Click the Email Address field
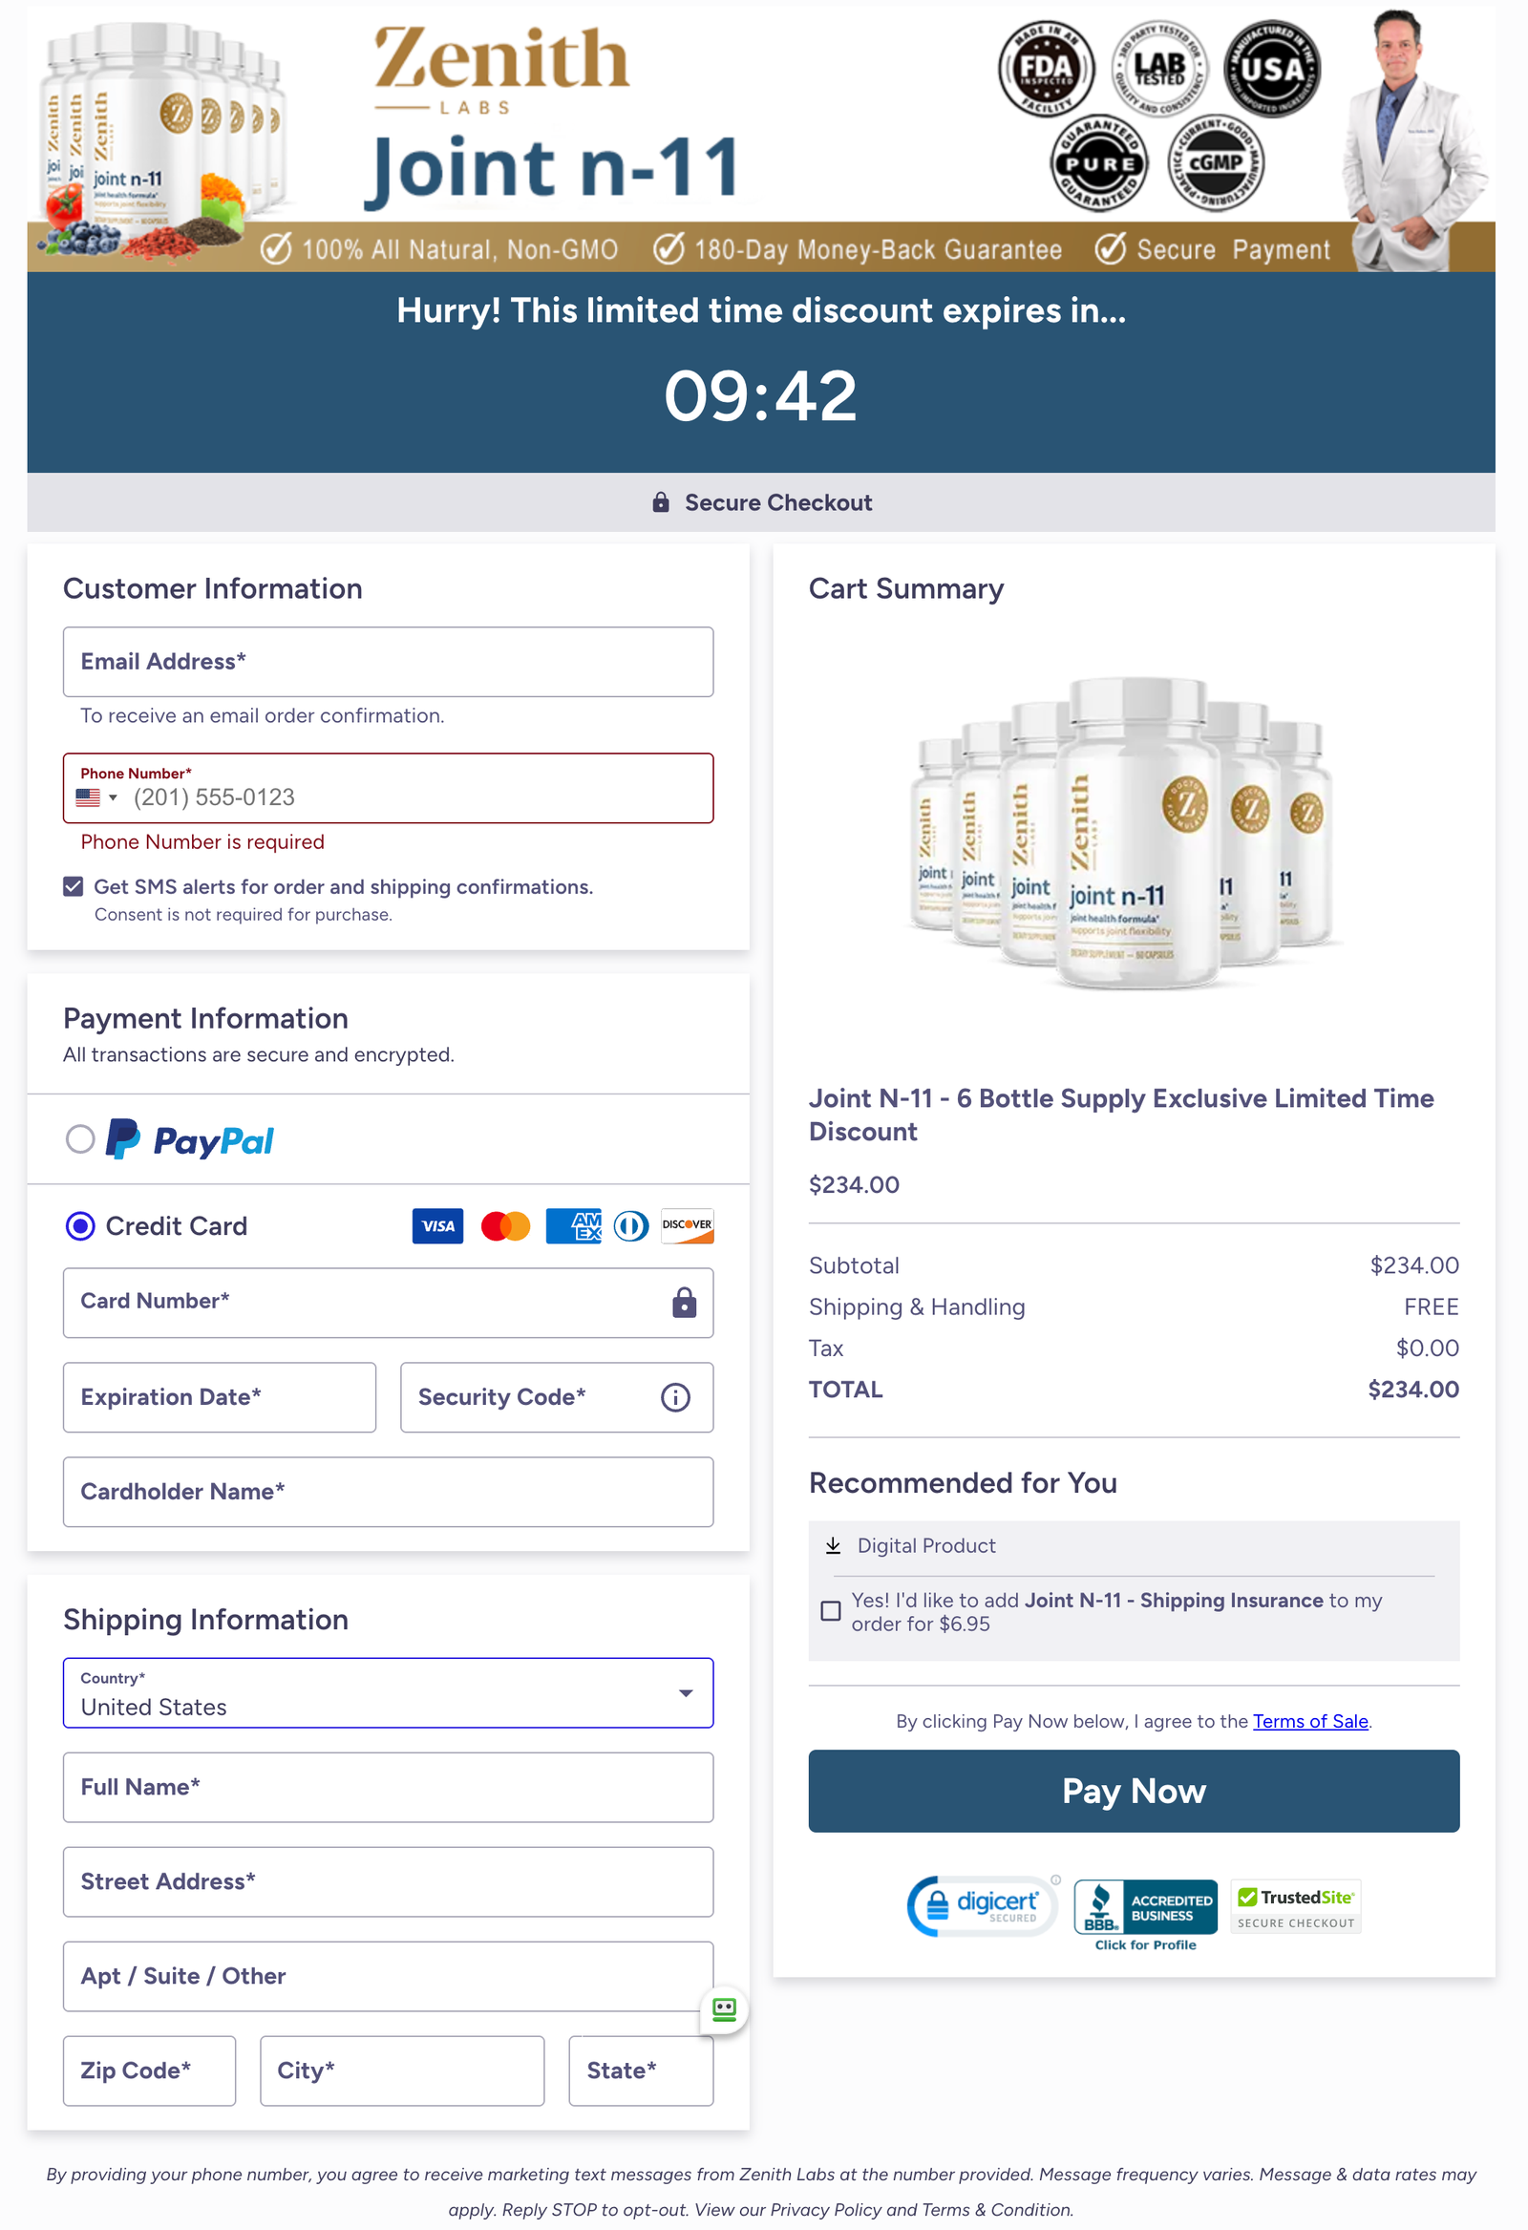This screenshot has height=2230, width=1528. [388, 662]
